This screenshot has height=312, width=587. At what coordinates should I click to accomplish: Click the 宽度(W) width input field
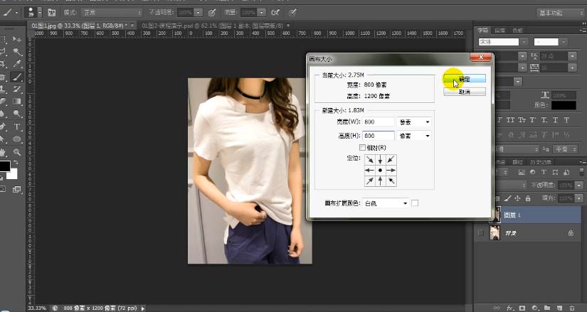click(379, 122)
